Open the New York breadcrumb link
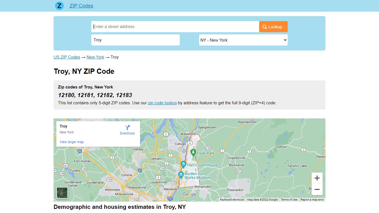This screenshot has width=379, height=213. point(95,57)
